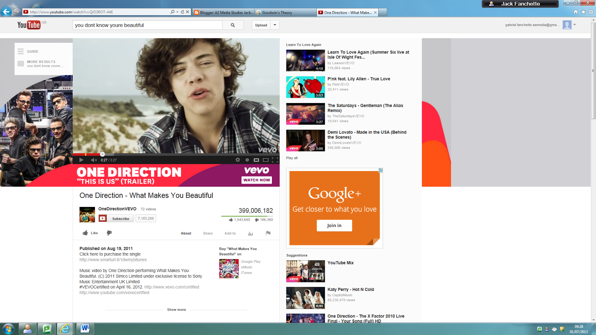Open browser Tools gear icon
Screen dimensions: 596x335
click(591, 12)
